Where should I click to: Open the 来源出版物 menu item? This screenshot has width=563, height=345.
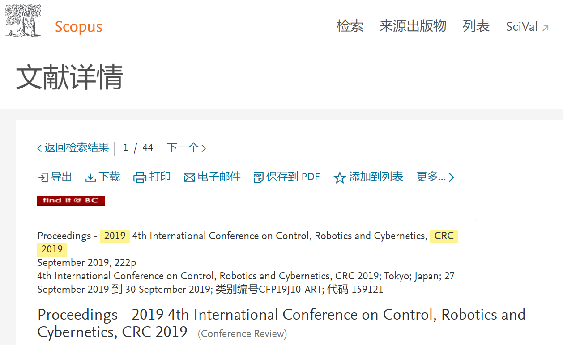pos(413,26)
